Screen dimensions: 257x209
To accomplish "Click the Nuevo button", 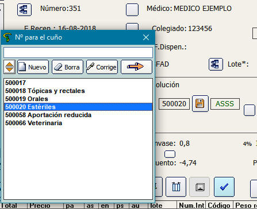I will pos(33,67).
